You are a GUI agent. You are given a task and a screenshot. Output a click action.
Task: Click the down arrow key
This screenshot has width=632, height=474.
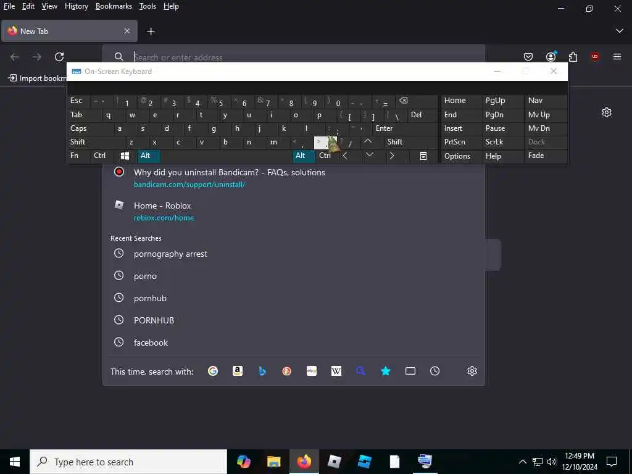coord(370,156)
